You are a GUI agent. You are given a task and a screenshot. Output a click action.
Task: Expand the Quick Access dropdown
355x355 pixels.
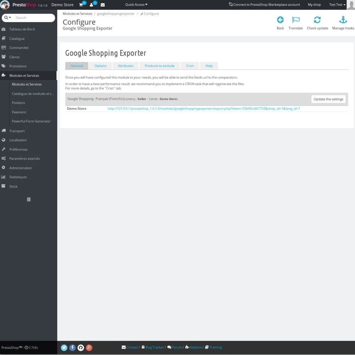point(136,5)
